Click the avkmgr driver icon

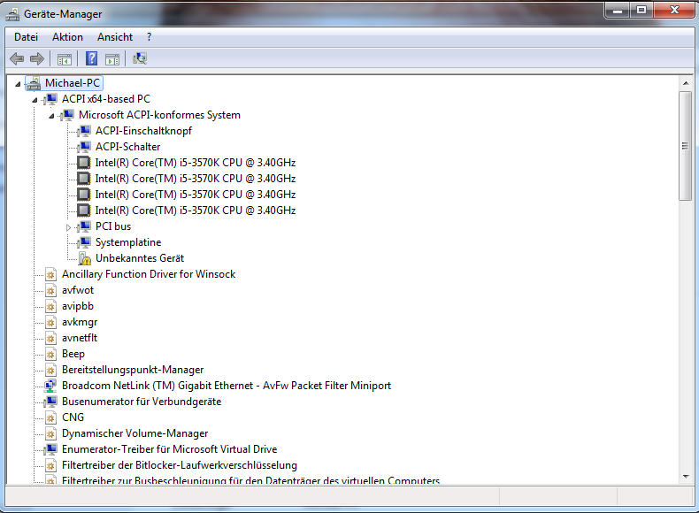coord(50,322)
